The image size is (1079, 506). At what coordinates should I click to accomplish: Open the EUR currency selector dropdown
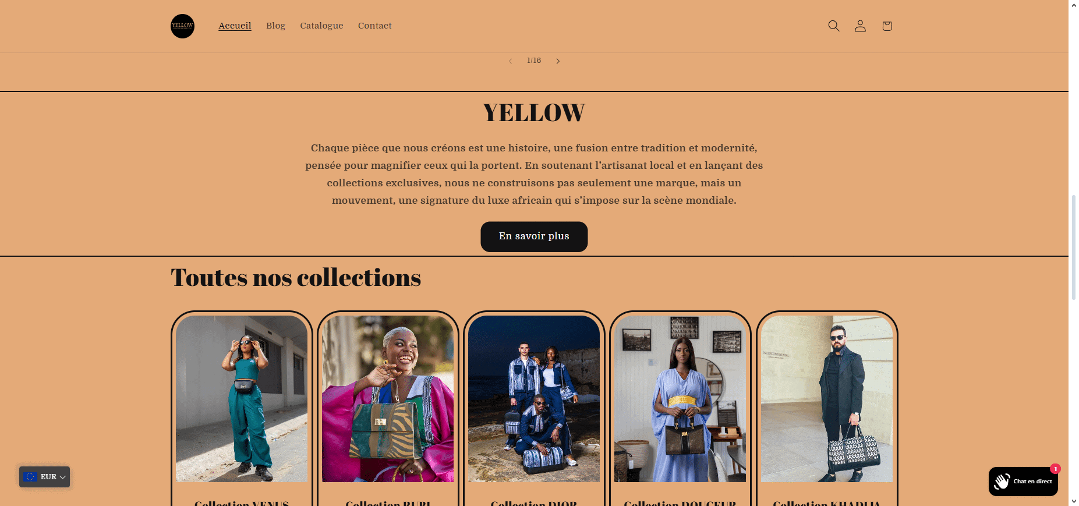[x=44, y=477]
